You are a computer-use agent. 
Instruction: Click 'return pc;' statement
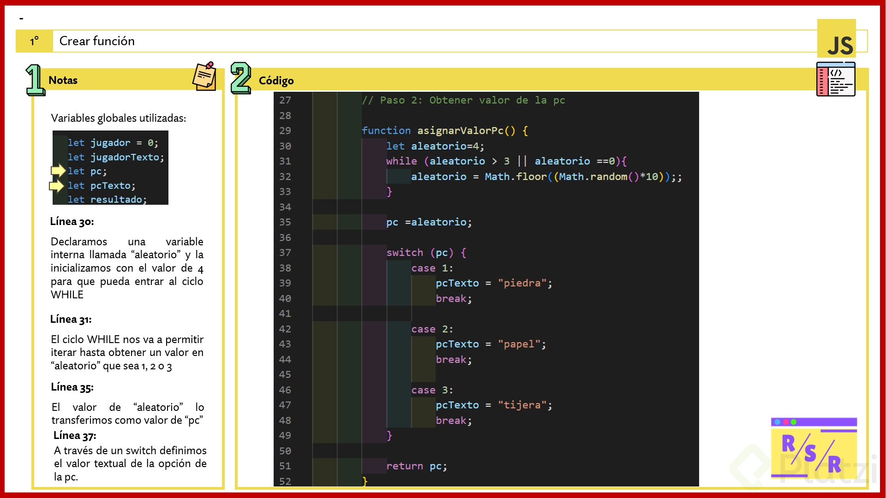(x=417, y=466)
